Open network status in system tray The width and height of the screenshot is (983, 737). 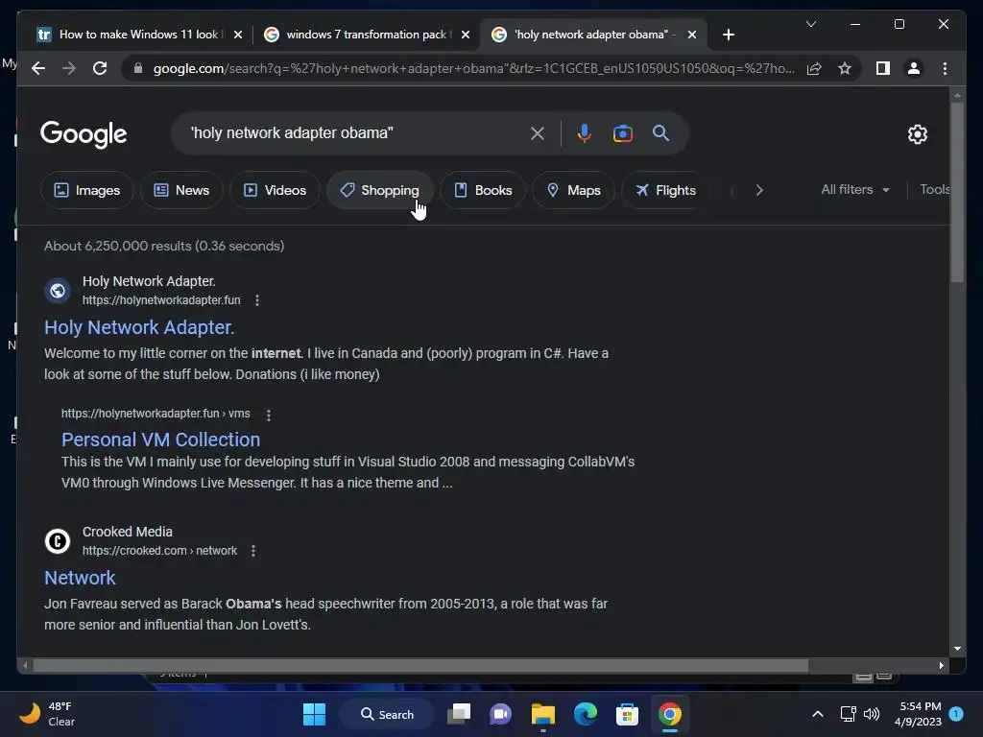848,714
